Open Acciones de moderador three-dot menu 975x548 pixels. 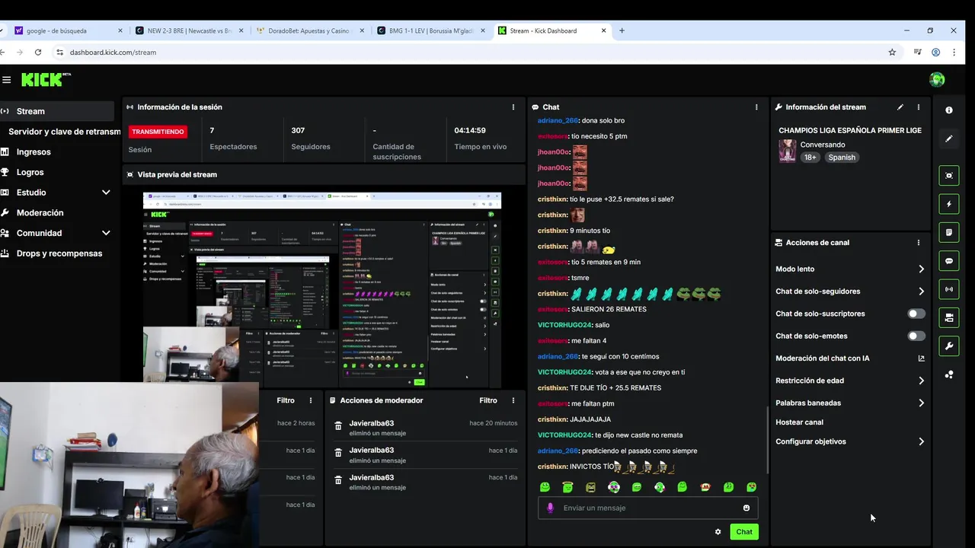click(x=513, y=400)
